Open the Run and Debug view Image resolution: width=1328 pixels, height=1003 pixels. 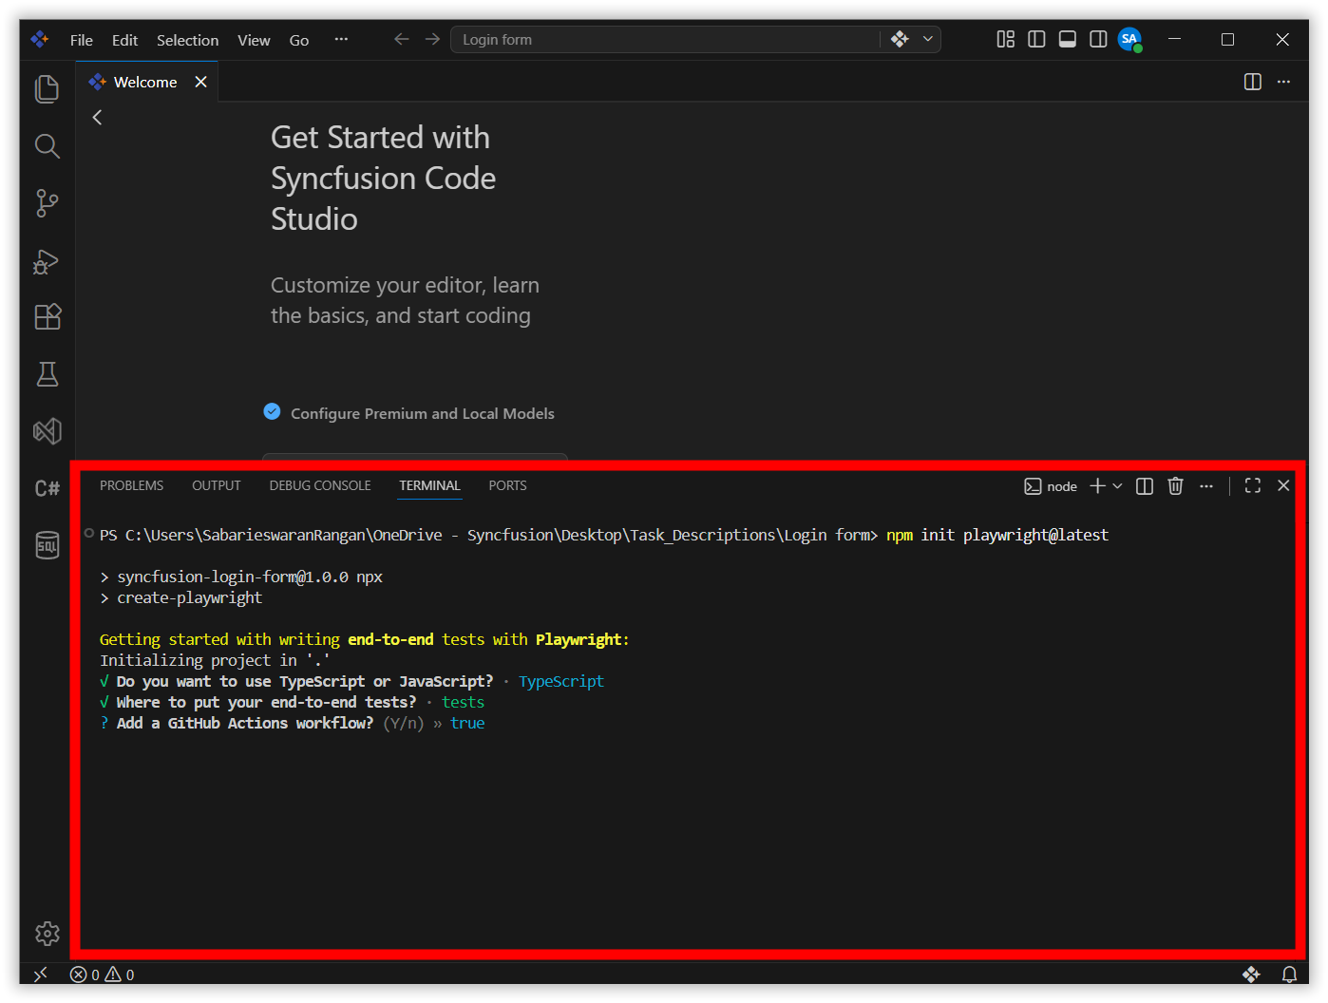(x=47, y=260)
